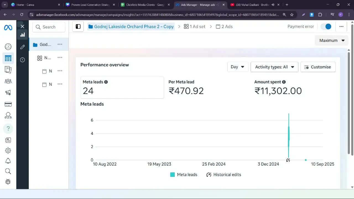Screen dimensions: 354x199
Task: Click the Search input field
Action: point(49,27)
